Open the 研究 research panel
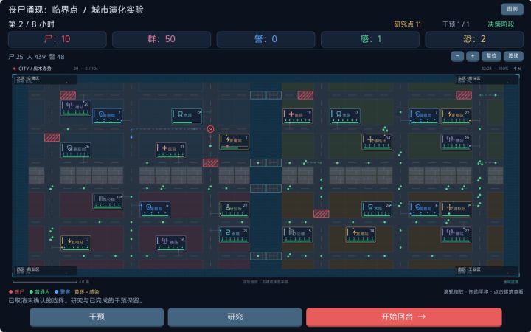531x332 pixels. (x=235, y=317)
